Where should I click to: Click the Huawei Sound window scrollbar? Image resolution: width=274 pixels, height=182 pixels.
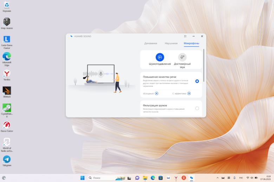coord(204,65)
